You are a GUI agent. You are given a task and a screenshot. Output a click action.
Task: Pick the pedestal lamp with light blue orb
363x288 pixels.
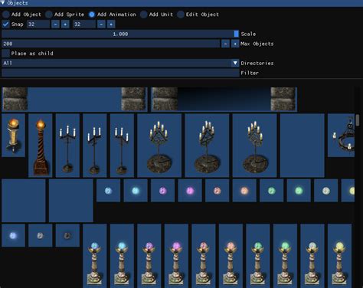pyautogui.click(x=95, y=256)
